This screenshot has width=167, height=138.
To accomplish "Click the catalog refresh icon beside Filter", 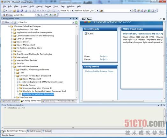I will (15, 22).
